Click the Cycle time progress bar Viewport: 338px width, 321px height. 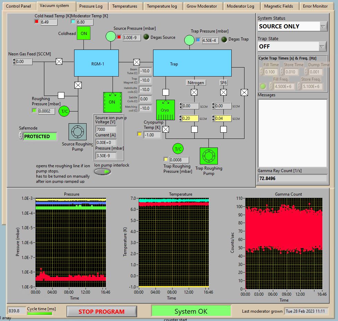click(x=40, y=313)
